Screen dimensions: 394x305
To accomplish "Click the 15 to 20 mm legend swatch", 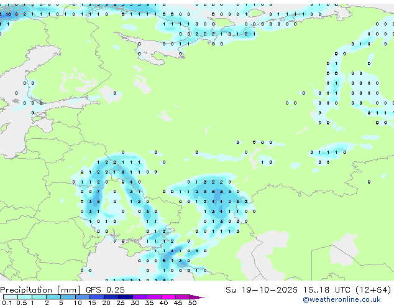I will 96,297.
